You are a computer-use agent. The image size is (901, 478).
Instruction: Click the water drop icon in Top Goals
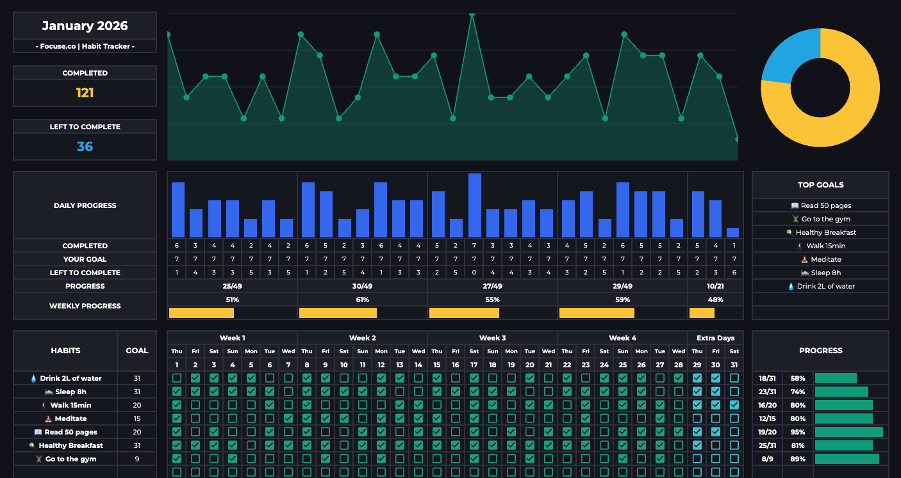791,286
